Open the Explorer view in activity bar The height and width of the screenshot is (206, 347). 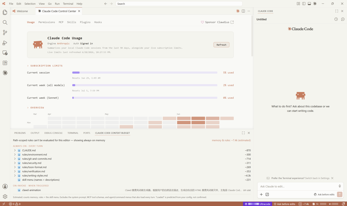(x=5, y=12)
